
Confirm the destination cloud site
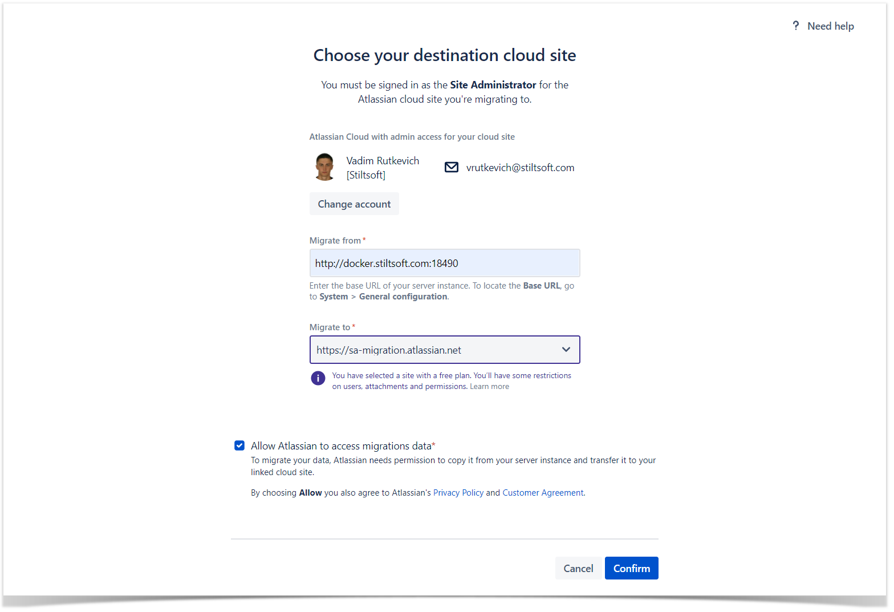click(x=631, y=569)
